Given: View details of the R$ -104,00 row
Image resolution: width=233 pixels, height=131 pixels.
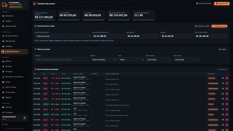Looking at the screenshot, I should [x=223, y=78].
